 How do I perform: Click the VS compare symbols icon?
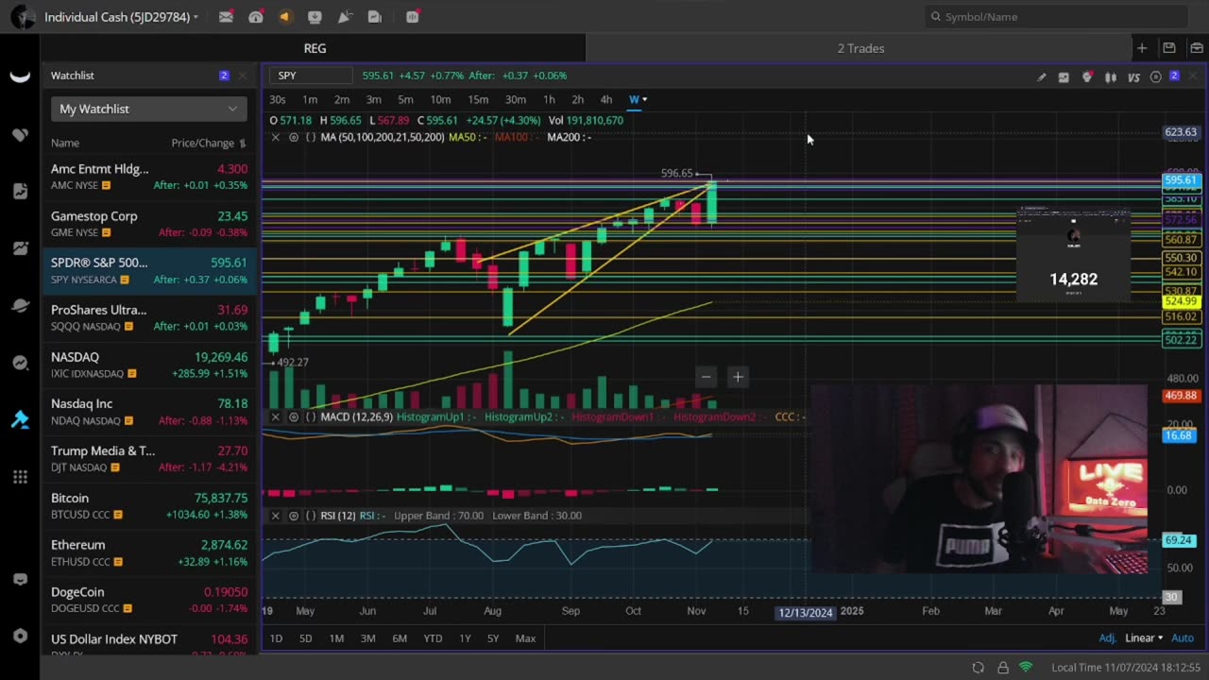[1133, 77]
